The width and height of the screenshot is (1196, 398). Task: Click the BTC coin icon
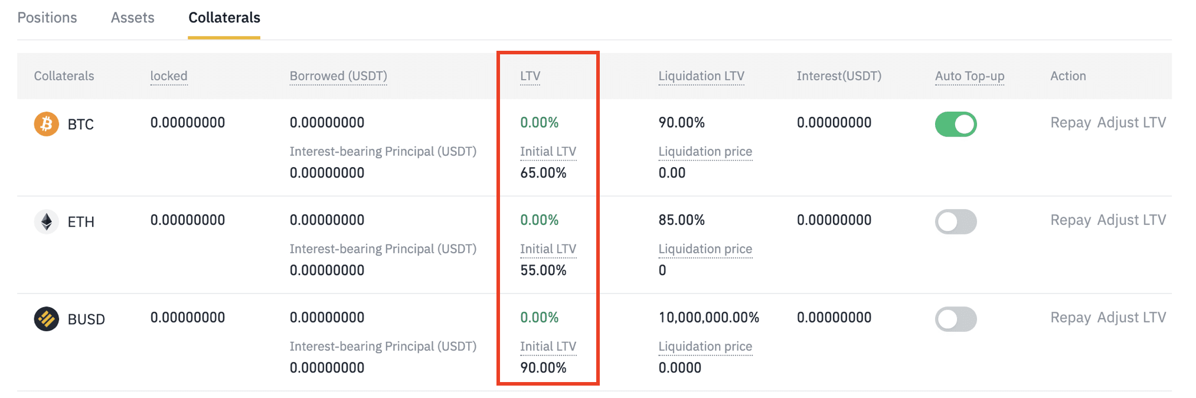click(x=46, y=124)
